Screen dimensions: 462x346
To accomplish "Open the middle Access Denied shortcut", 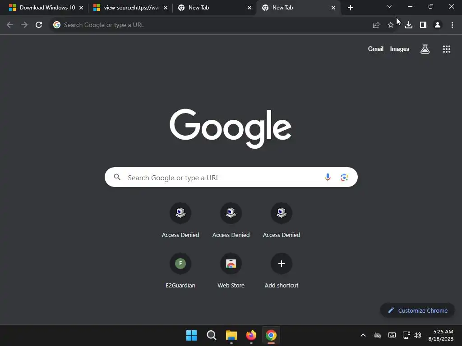I will point(231,221).
